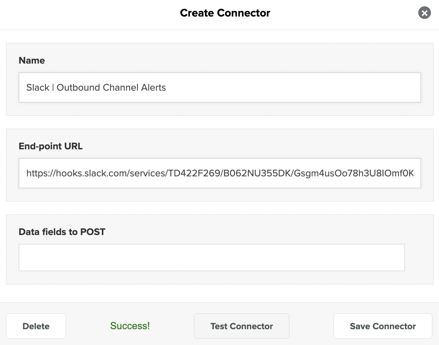Click the empty Data fields to POST box
Screen dimensions: 439x345
click(x=211, y=258)
